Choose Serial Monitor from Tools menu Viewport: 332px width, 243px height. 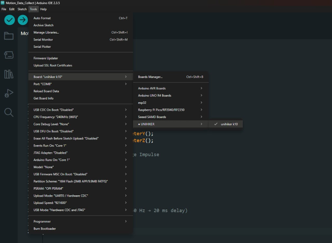pos(43,39)
